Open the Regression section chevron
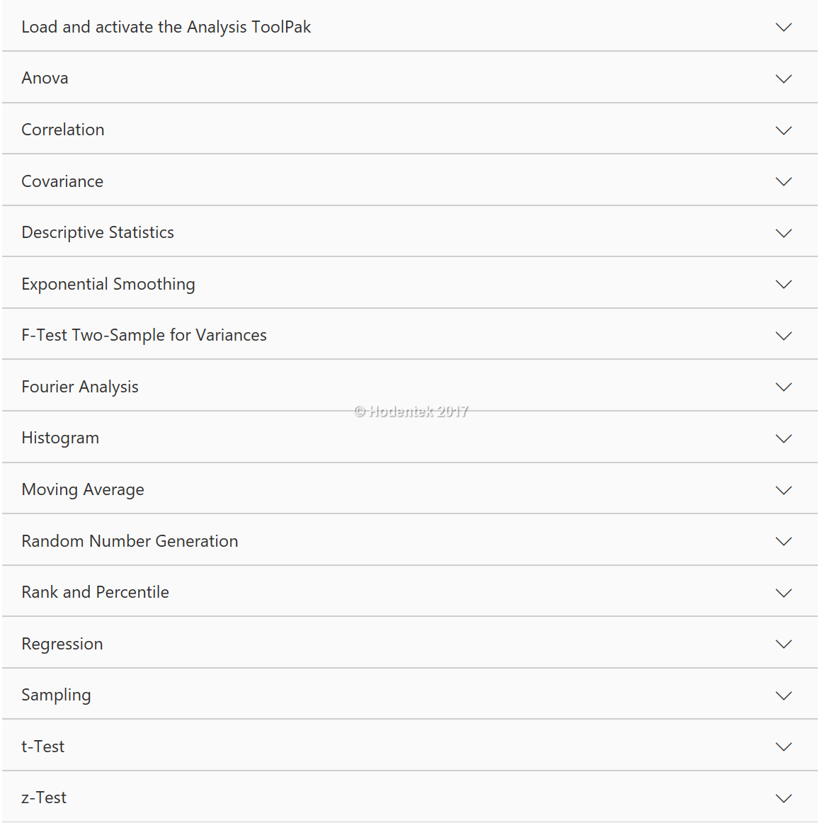Screen dimensions: 822x823 click(x=783, y=644)
